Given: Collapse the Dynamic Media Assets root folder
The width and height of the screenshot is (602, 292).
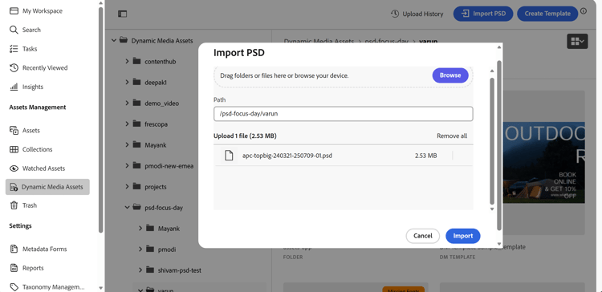Looking at the screenshot, I should (114, 40).
